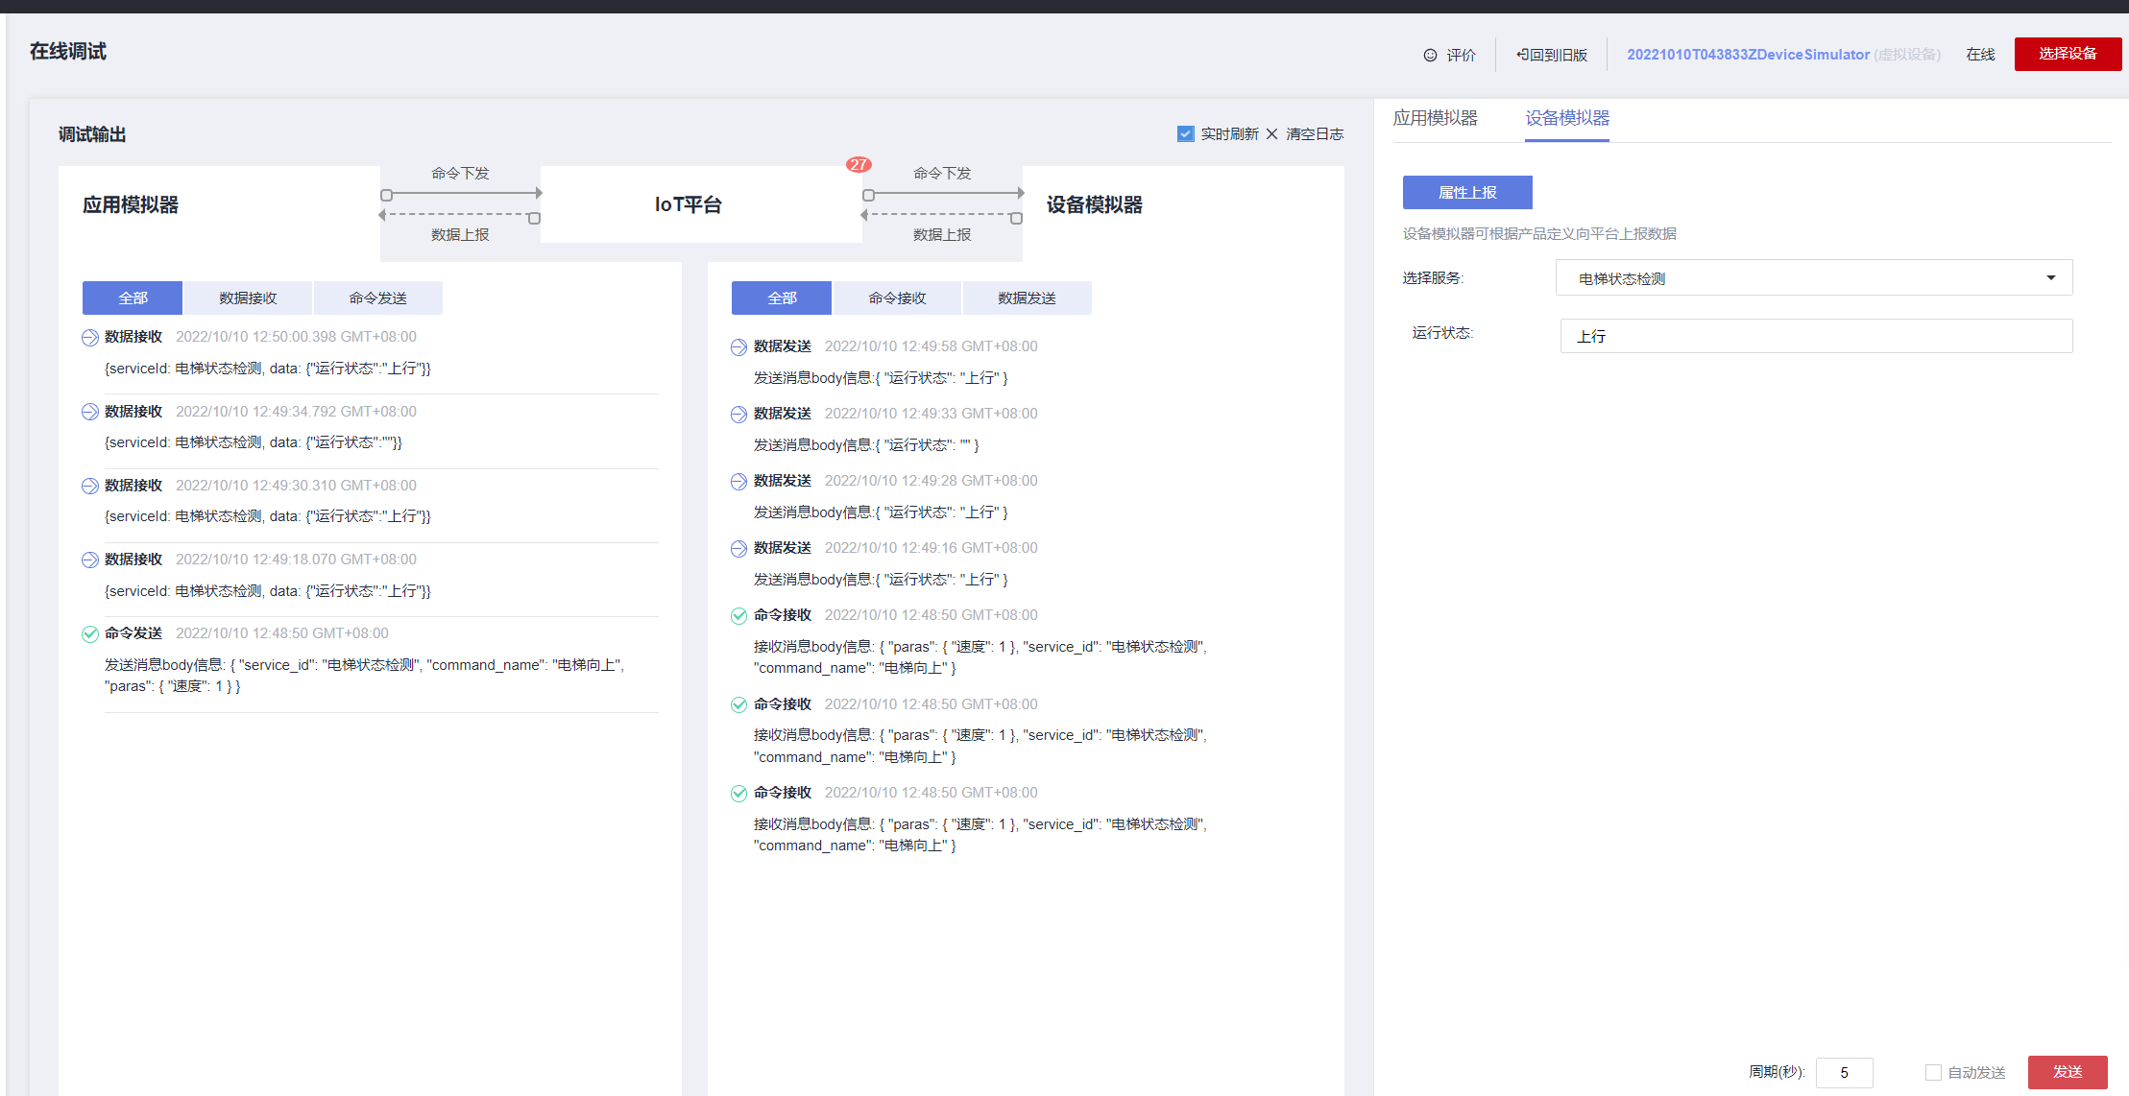2129x1096 pixels.
Task: Click the first 命令接收 green check icon
Action: (738, 616)
